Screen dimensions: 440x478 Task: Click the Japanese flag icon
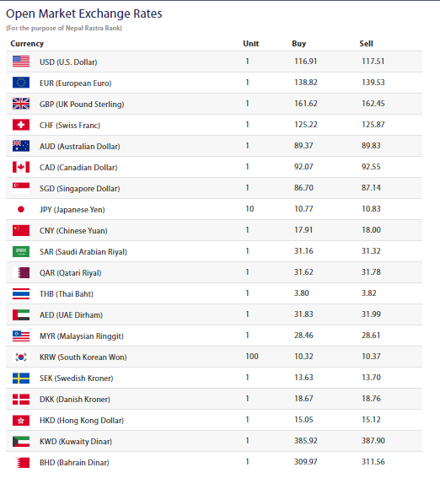coord(21,209)
